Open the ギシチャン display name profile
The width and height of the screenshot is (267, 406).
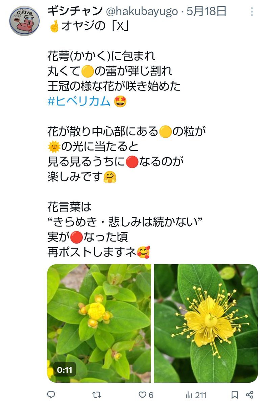pyautogui.click(x=75, y=12)
